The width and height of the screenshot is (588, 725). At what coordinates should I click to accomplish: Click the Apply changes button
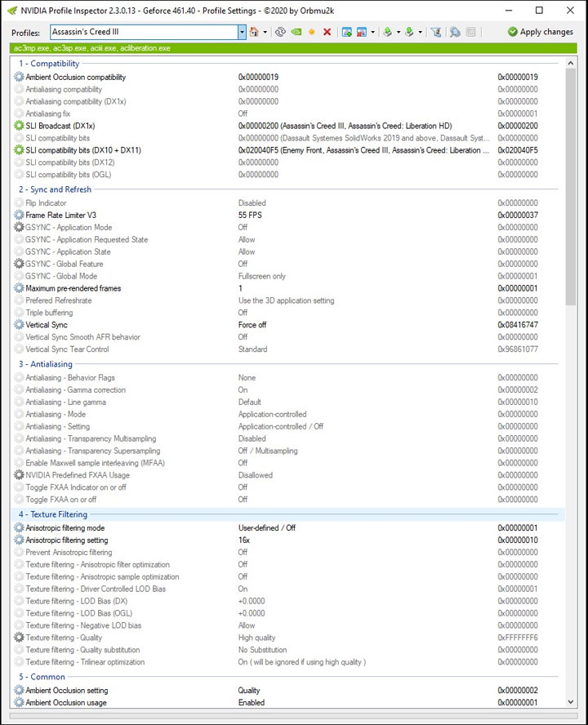(x=540, y=32)
